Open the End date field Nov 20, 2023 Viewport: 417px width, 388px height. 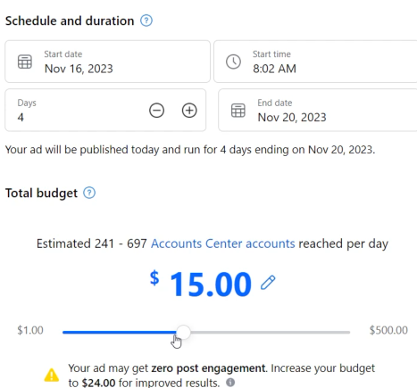tap(318, 110)
